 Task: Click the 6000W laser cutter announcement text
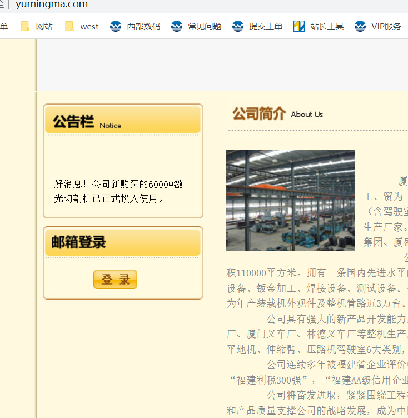(118, 191)
